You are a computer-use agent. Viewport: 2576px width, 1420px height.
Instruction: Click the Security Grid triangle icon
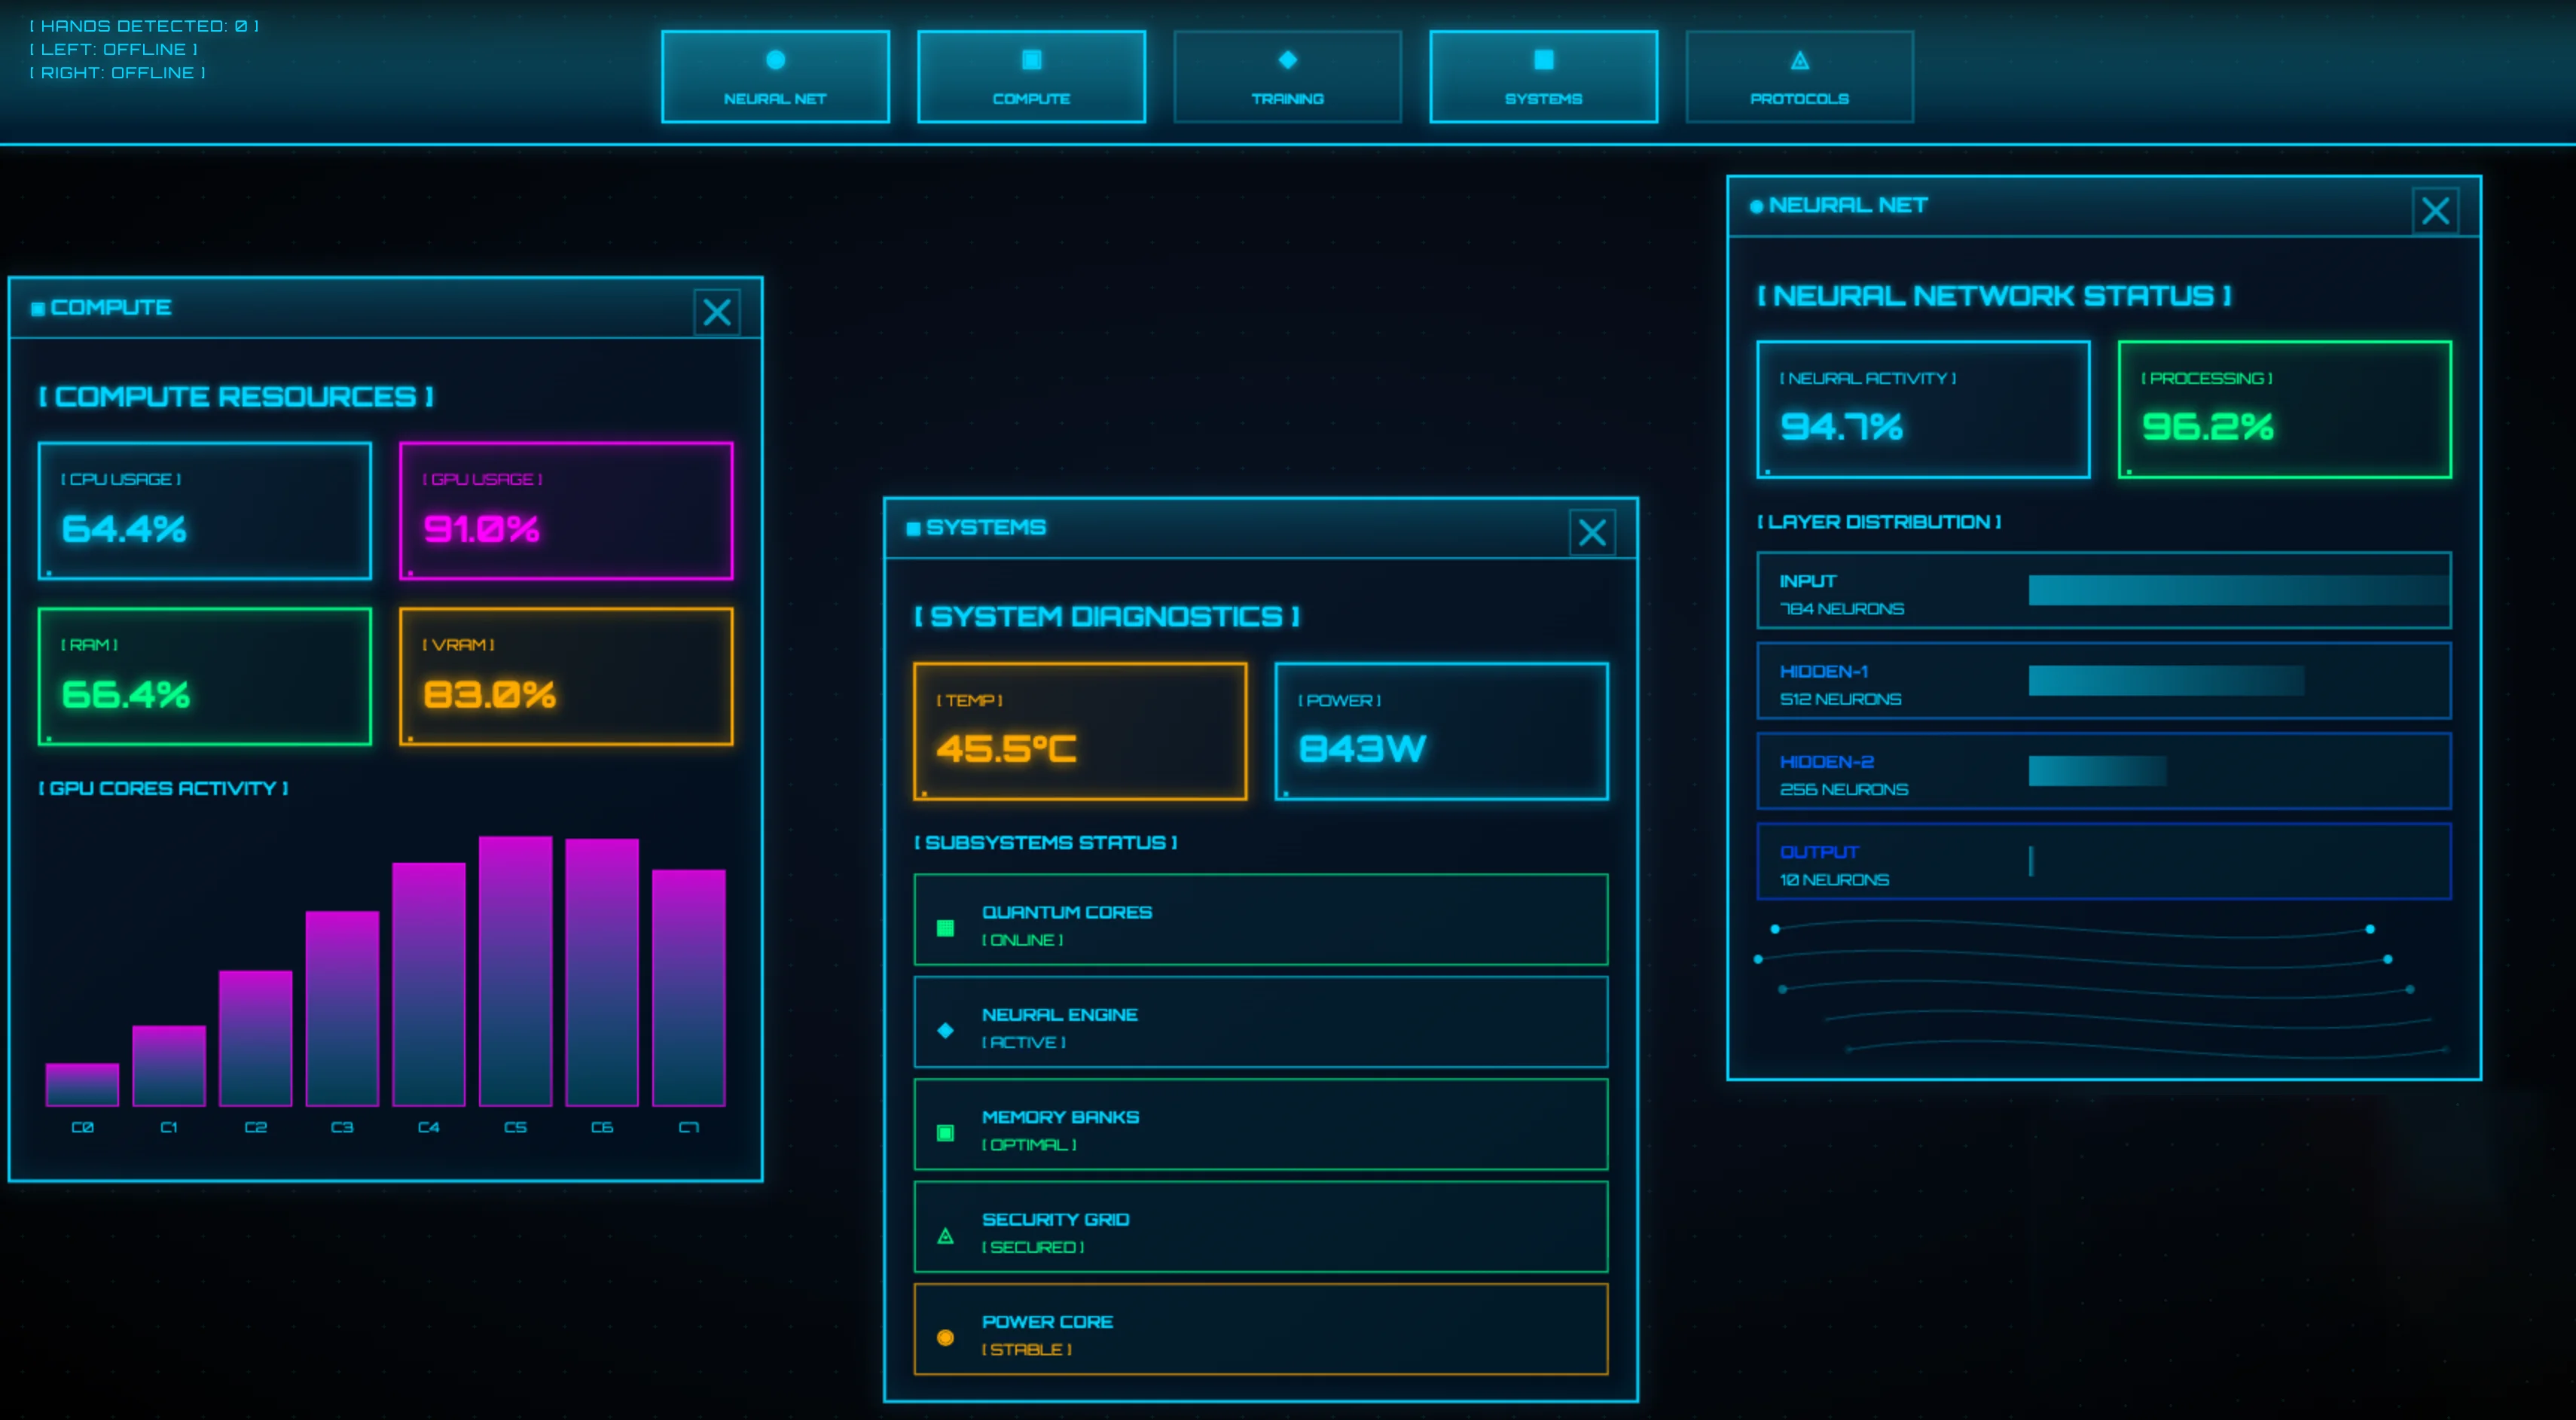(945, 1236)
